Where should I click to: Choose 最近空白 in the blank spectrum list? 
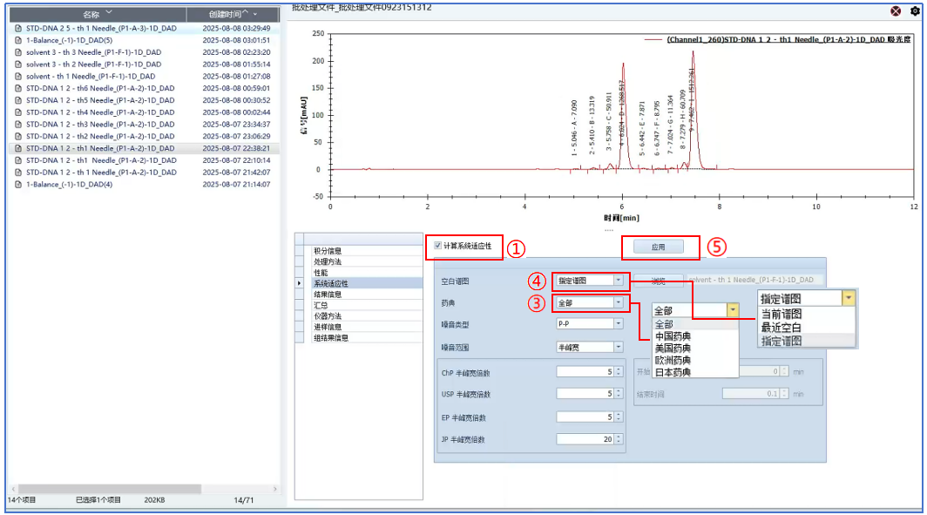point(781,327)
